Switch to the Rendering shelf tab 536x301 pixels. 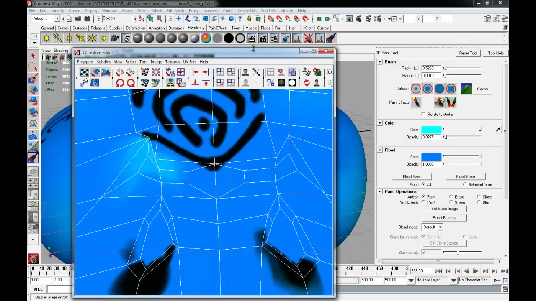click(x=196, y=28)
